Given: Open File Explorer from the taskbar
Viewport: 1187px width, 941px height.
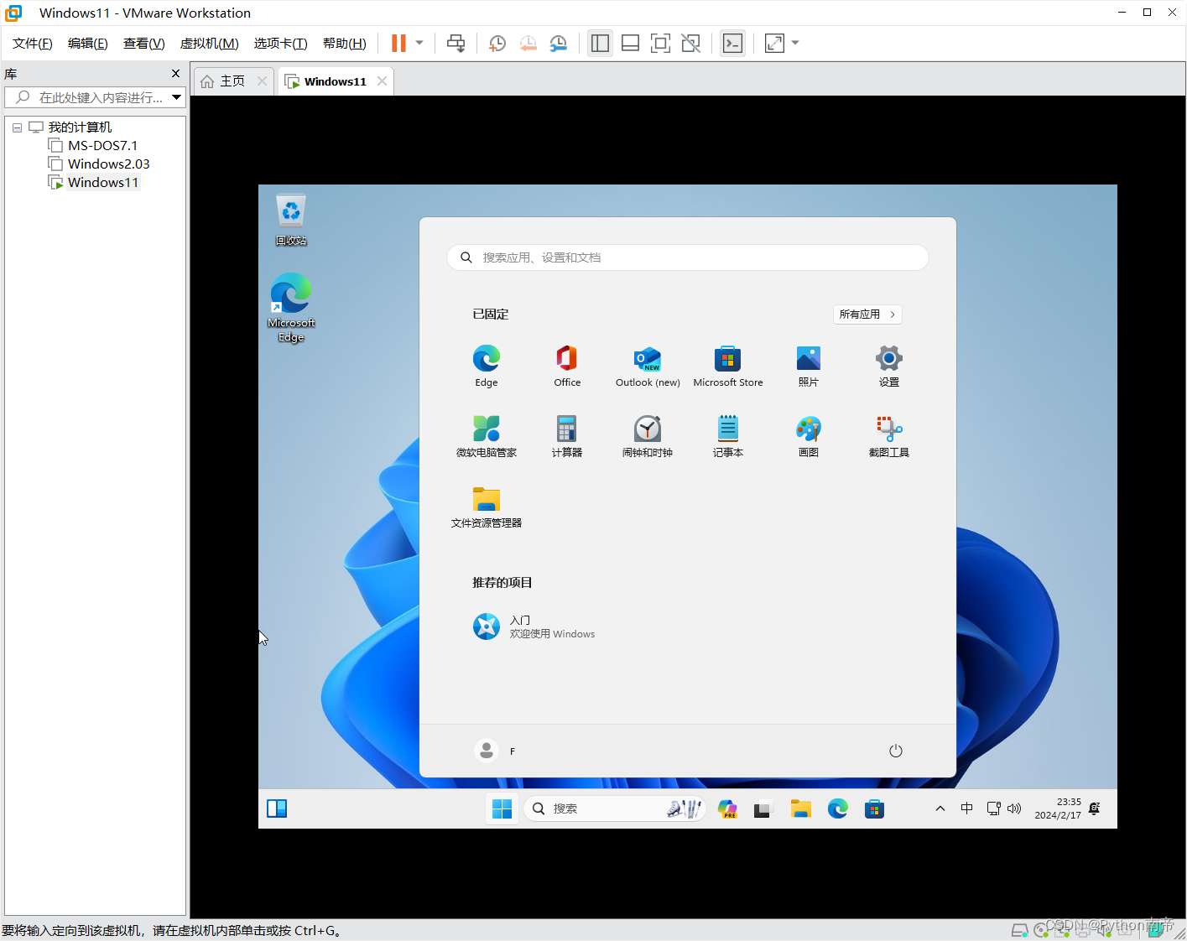Looking at the screenshot, I should (x=801, y=808).
